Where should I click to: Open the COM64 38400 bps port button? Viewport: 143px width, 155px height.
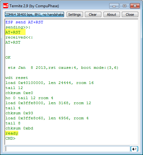point(34,15)
